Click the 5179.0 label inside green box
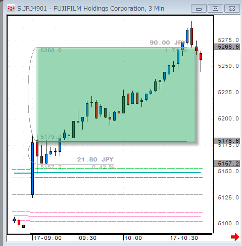 pyautogui.click(x=51, y=137)
